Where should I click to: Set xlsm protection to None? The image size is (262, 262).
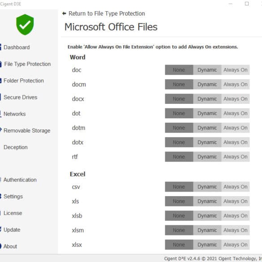(179, 230)
